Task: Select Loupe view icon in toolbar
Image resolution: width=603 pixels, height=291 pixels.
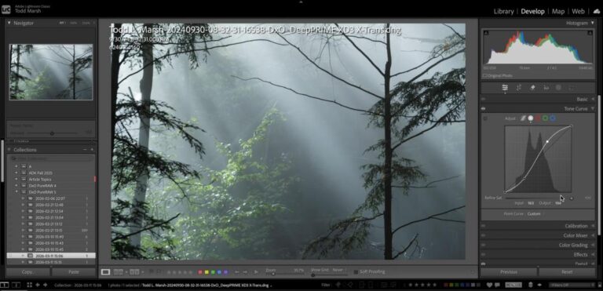Action: [x=105, y=271]
